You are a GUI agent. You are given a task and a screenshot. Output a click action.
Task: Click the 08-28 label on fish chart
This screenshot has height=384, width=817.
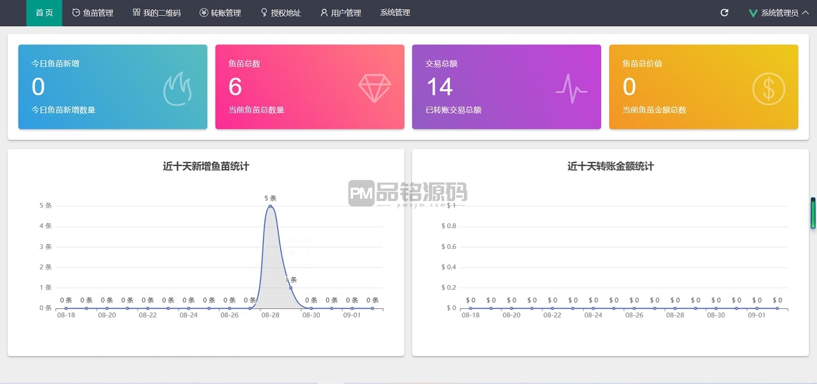[x=270, y=315]
